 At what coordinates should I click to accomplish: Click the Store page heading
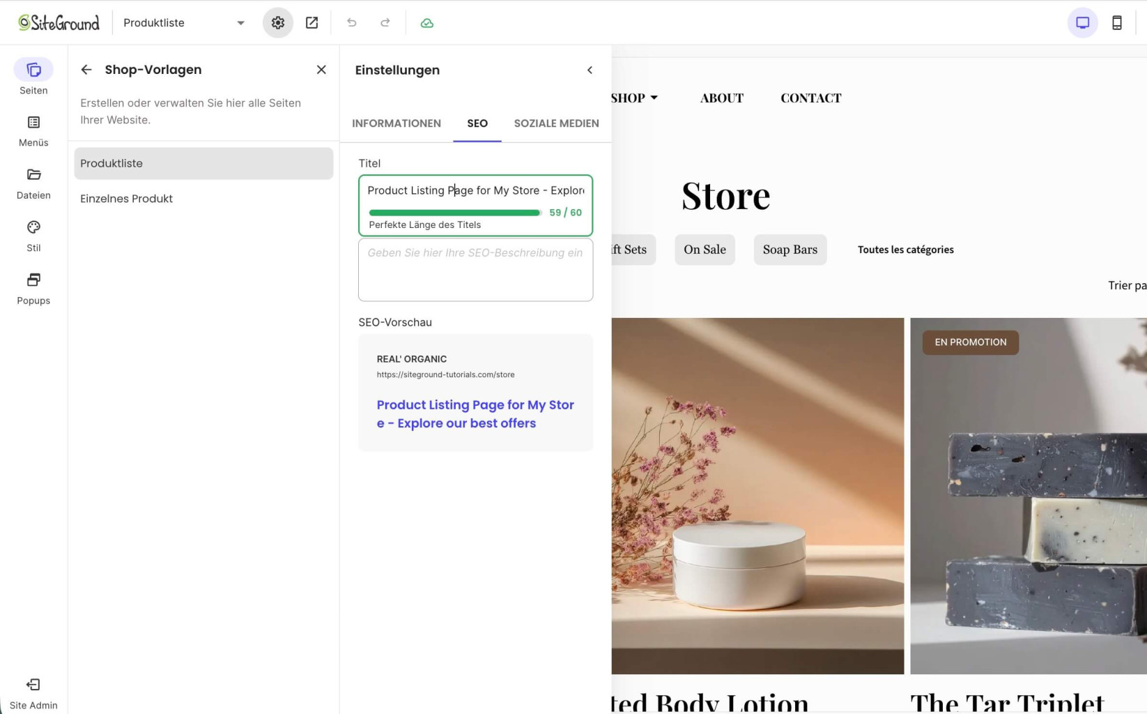pyautogui.click(x=726, y=196)
